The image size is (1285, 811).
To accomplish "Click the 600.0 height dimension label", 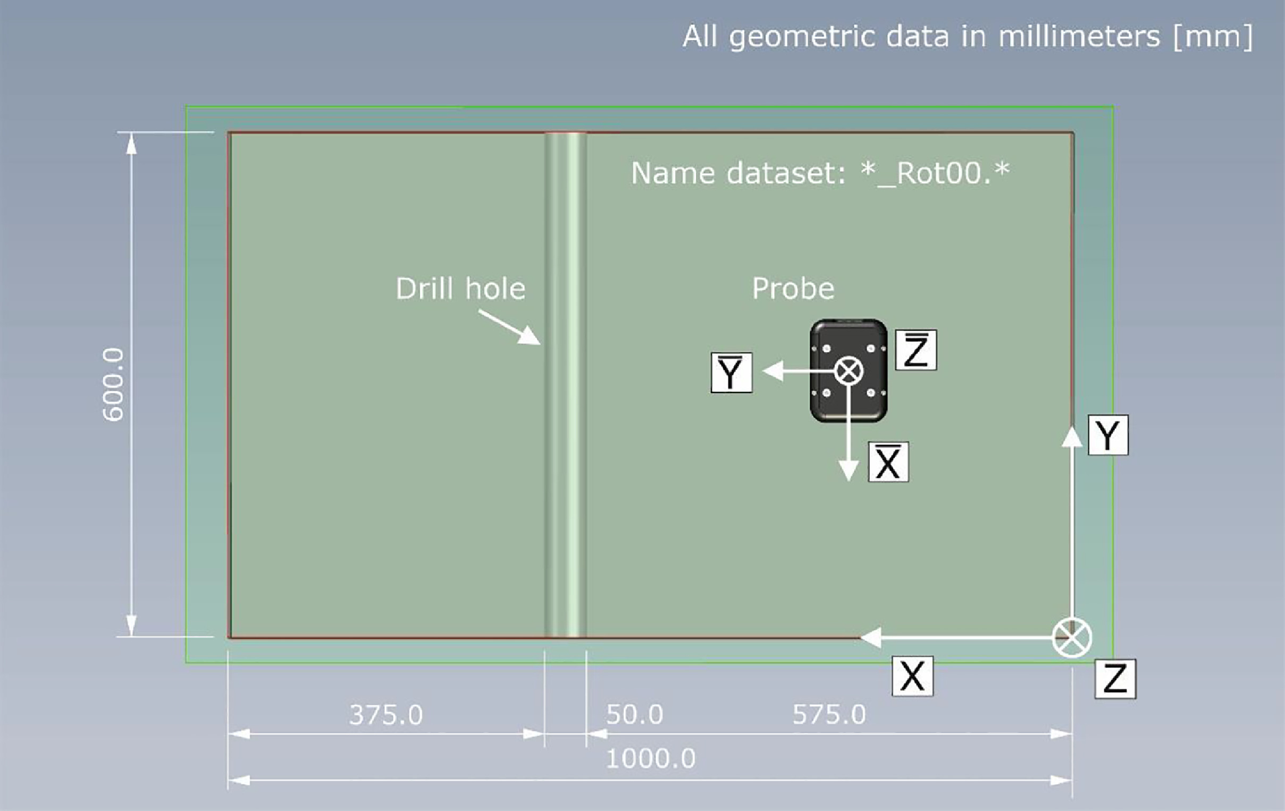I will 113,384.
